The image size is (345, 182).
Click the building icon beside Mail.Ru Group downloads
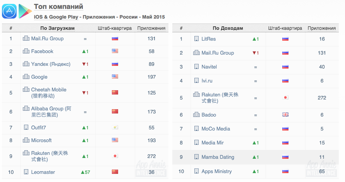click(x=26, y=39)
